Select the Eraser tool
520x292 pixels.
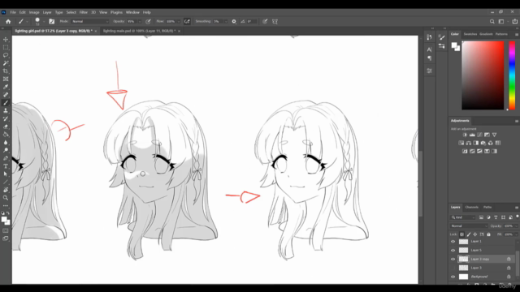(x=6, y=127)
